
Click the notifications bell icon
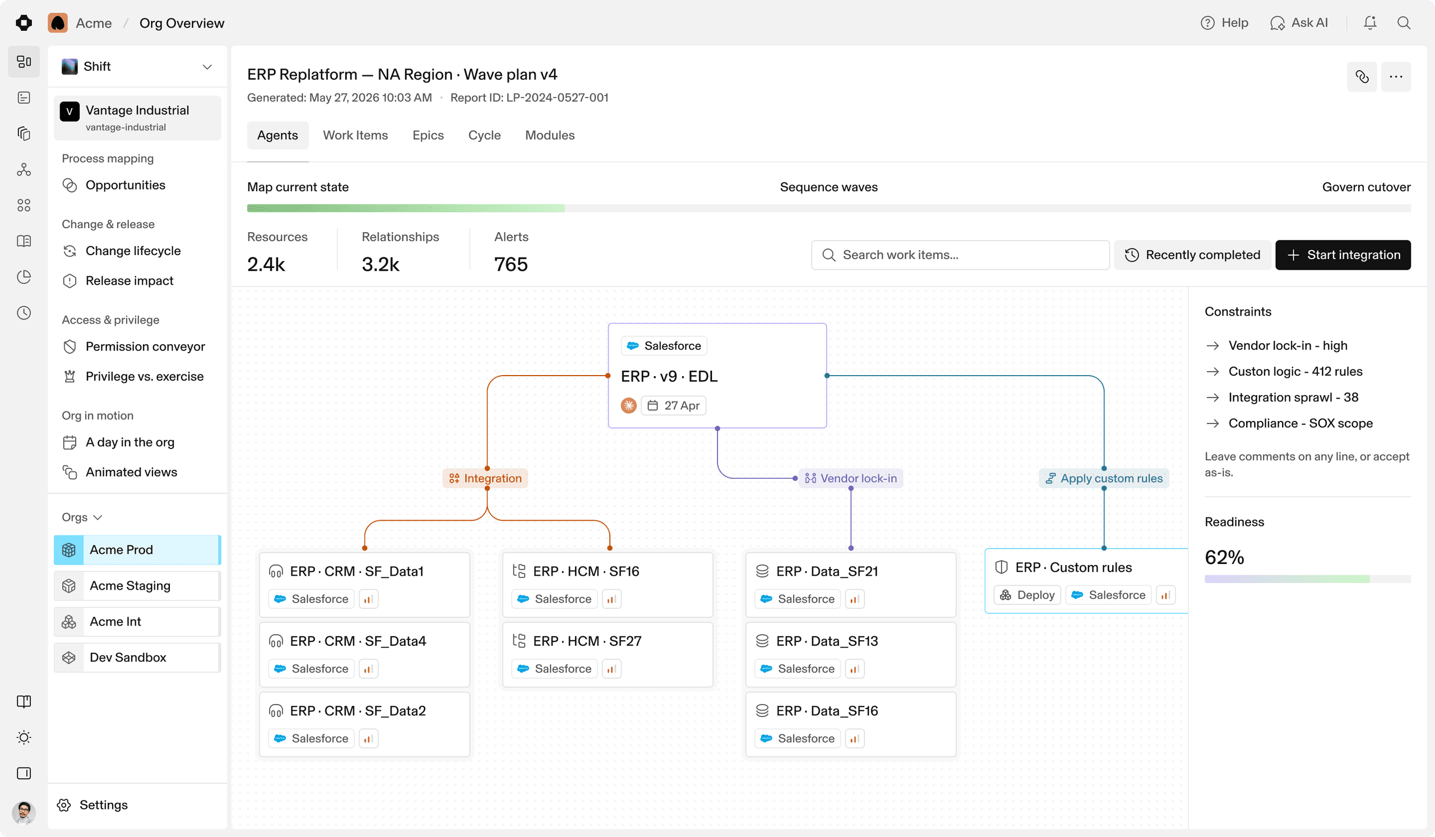[x=1370, y=23]
